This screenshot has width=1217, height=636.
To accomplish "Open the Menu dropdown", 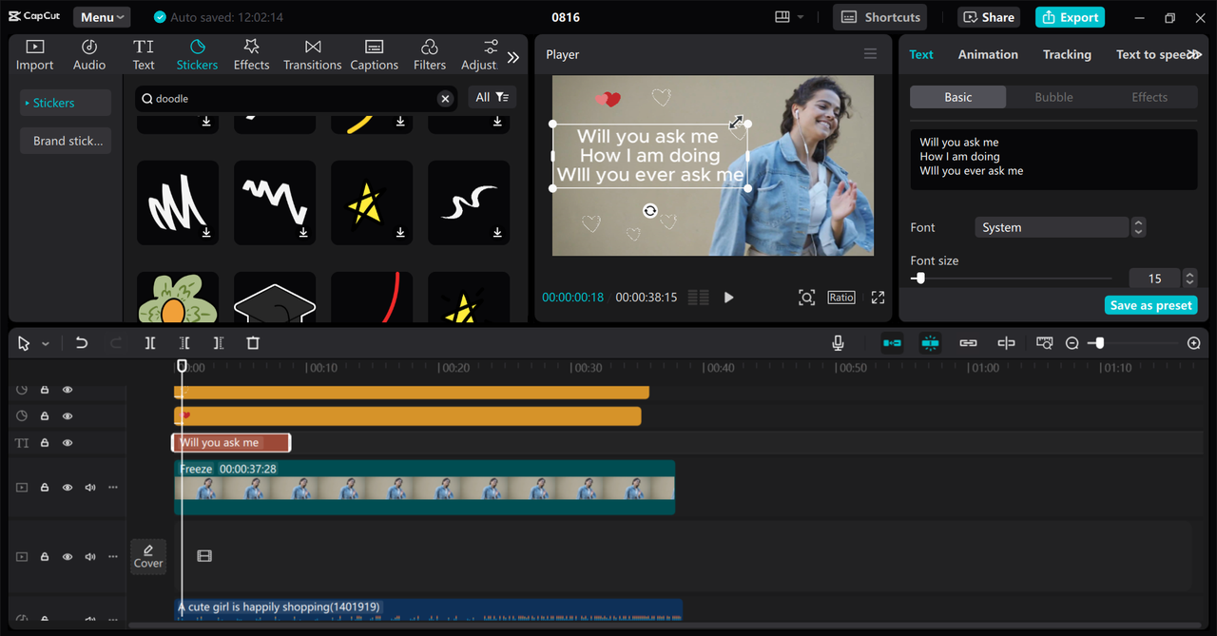I will 102,17.
